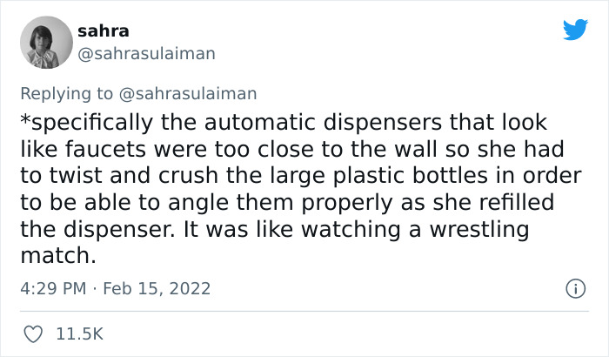Select the phrase "automatic dispensers" in the tweet
Image resolution: width=609 pixels, height=357 pixels.
[x=323, y=123]
